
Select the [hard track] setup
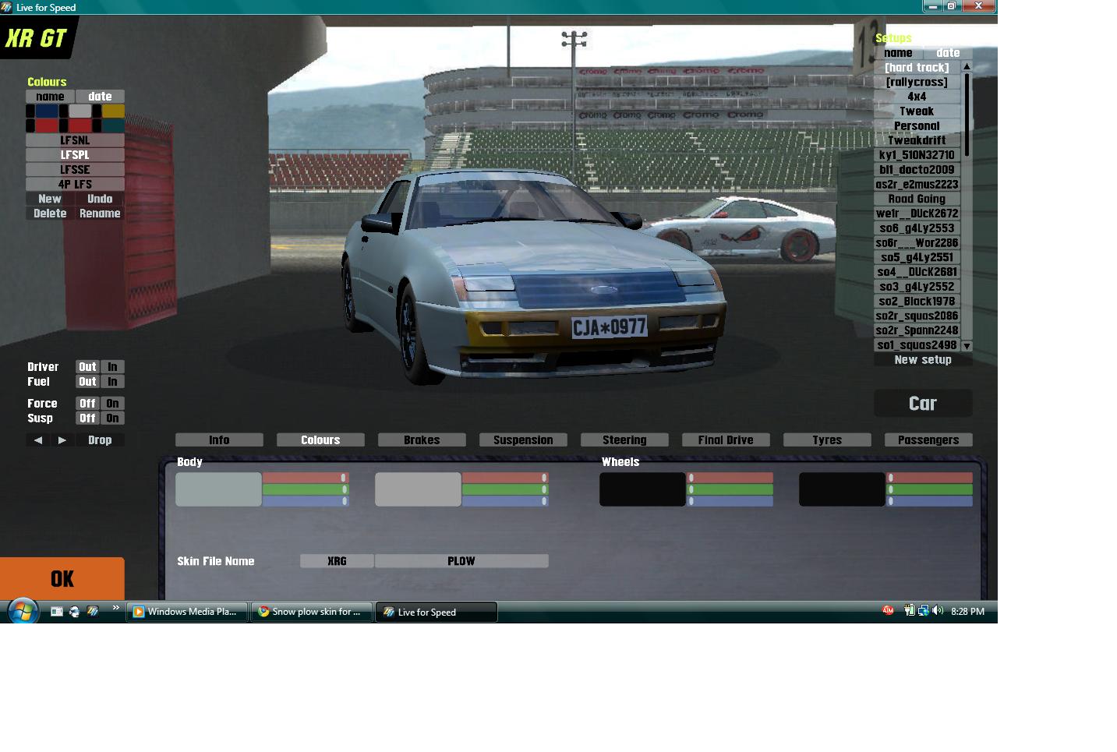point(917,68)
